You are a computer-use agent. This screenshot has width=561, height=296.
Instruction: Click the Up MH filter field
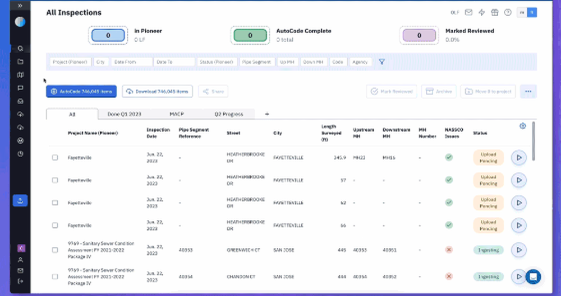[x=288, y=62]
